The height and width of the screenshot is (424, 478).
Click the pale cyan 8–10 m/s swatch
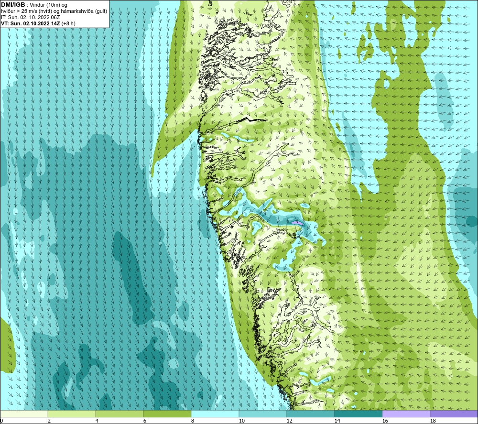tap(215, 413)
